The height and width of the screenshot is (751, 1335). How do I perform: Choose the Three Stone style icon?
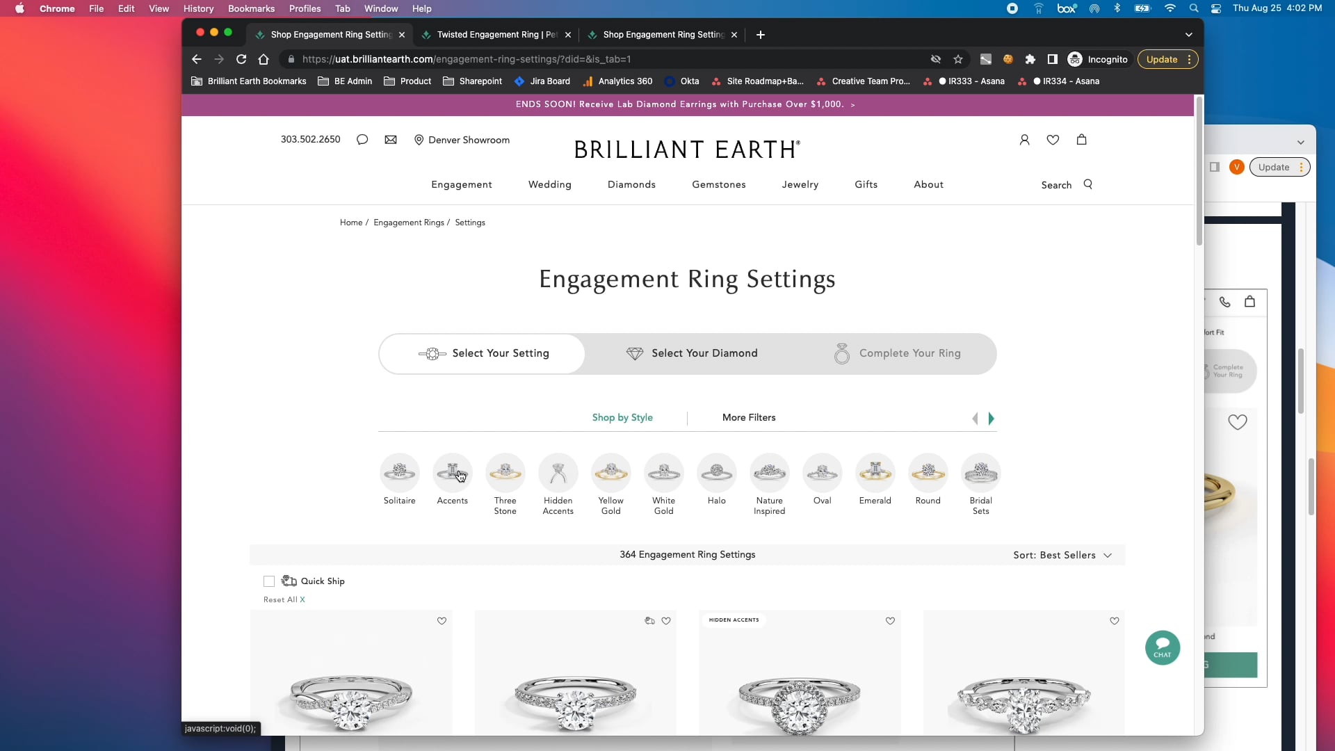click(505, 473)
